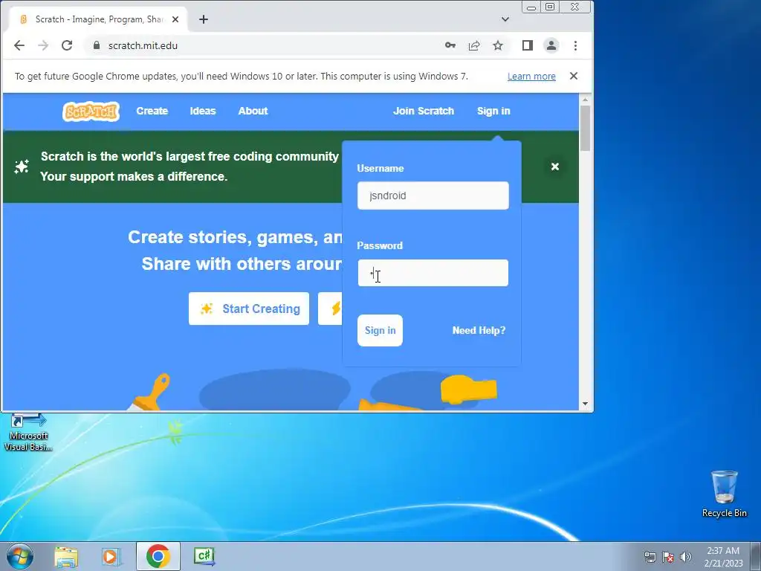Toggle the Sign in dropdown in navbar
The width and height of the screenshot is (761, 571).
pos(493,111)
